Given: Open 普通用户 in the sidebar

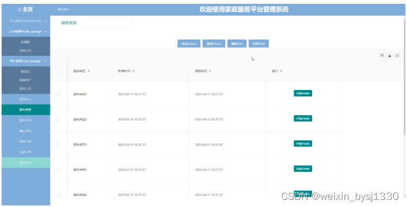Looking at the screenshot, I should 26,80.
